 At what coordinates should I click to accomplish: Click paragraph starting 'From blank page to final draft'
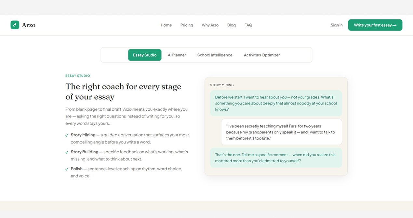127,116
